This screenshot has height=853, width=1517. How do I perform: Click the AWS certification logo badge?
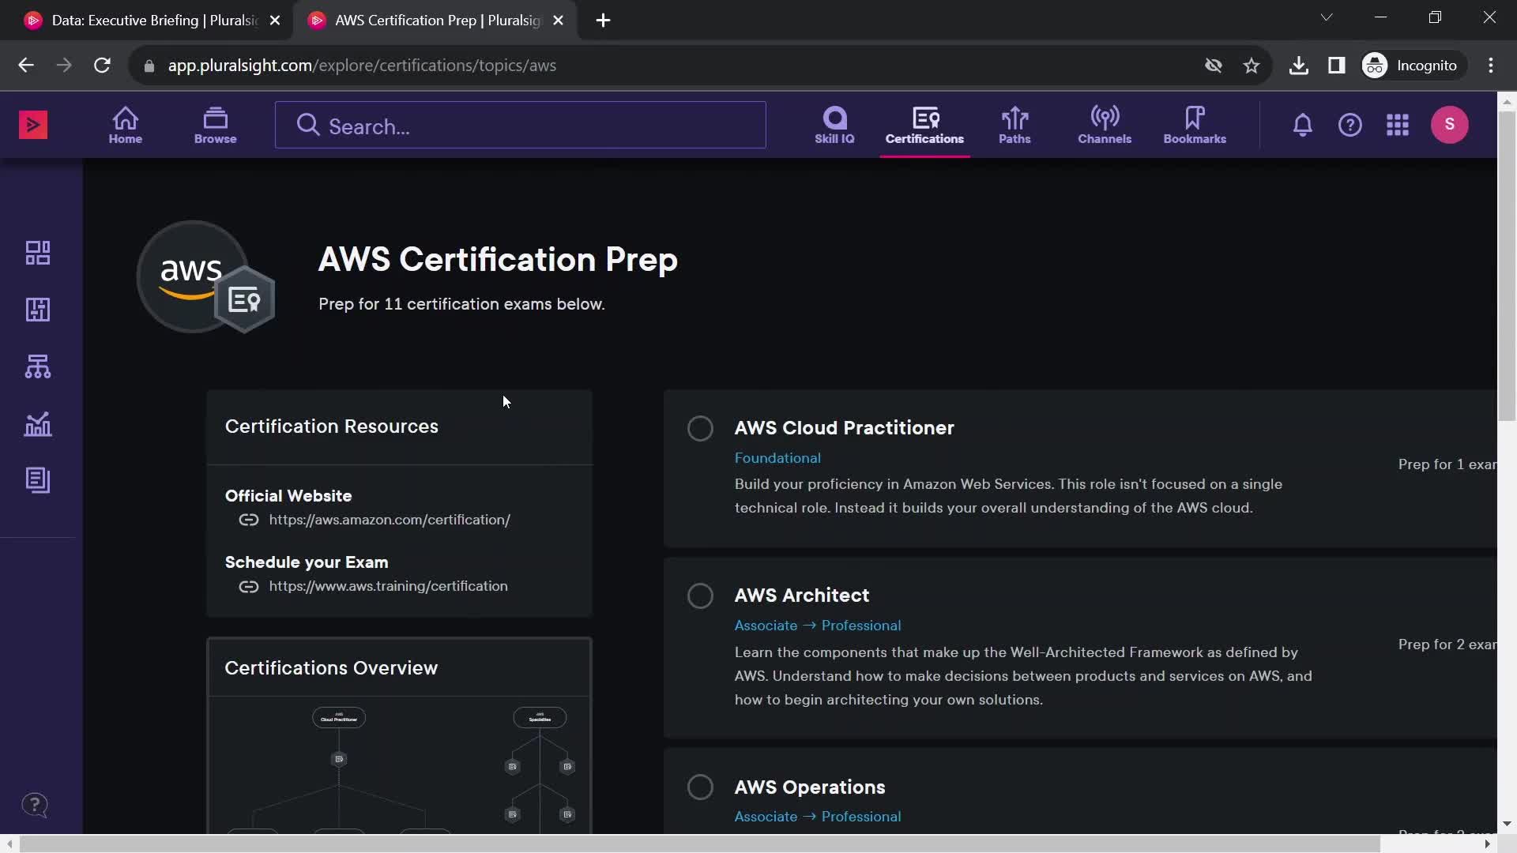tap(205, 276)
